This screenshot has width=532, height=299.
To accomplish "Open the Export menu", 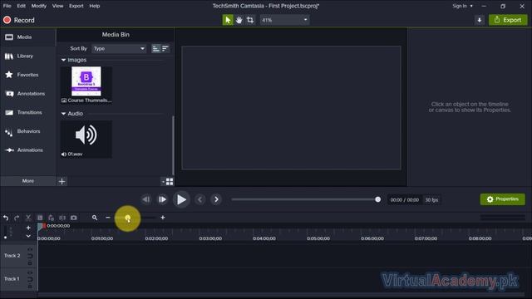I will (76, 6).
